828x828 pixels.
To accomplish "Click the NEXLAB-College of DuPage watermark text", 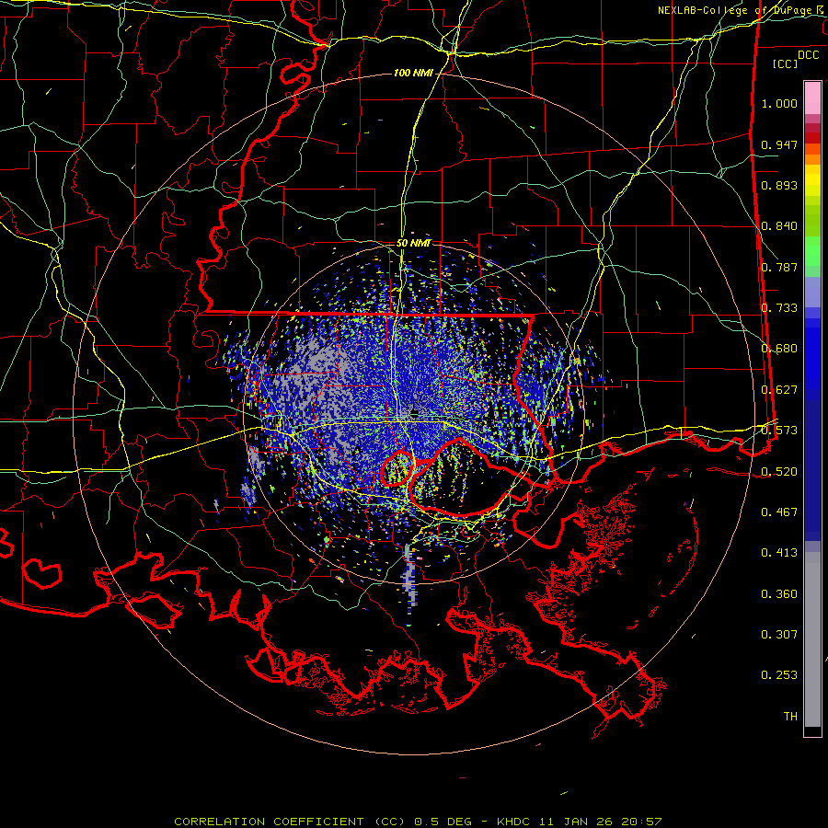I will point(735,10).
